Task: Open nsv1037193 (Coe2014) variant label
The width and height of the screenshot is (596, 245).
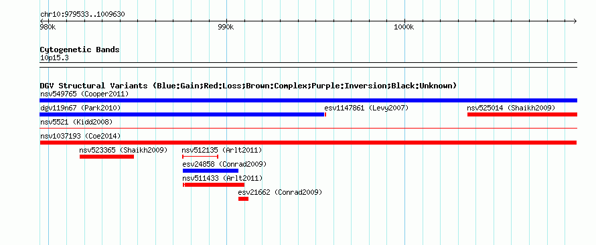Action: [80, 136]
